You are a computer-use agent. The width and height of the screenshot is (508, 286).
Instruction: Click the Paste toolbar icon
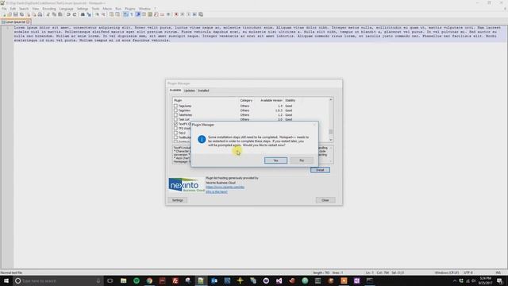(x=60, y=14)
